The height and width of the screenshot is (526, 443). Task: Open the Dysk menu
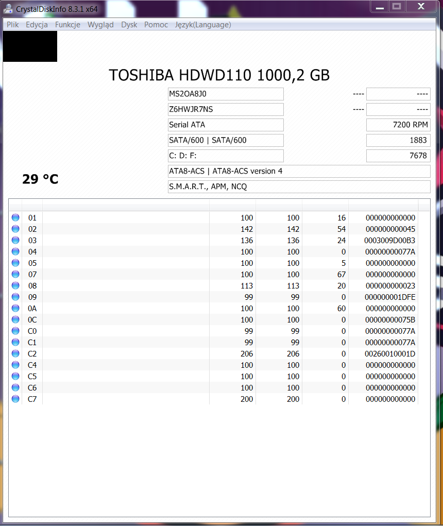pyautogui.click(x=129, y=25)
